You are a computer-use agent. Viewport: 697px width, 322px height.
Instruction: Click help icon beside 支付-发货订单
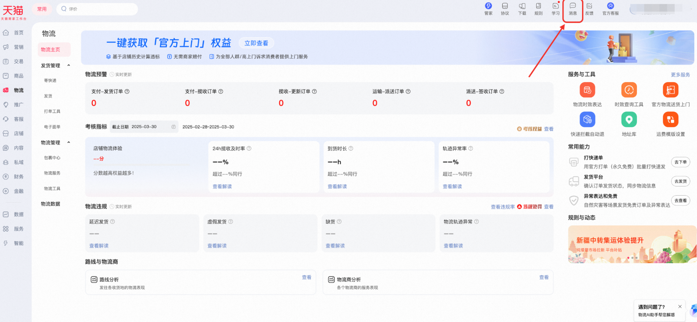pyautogui.click(x=127, y=92)
